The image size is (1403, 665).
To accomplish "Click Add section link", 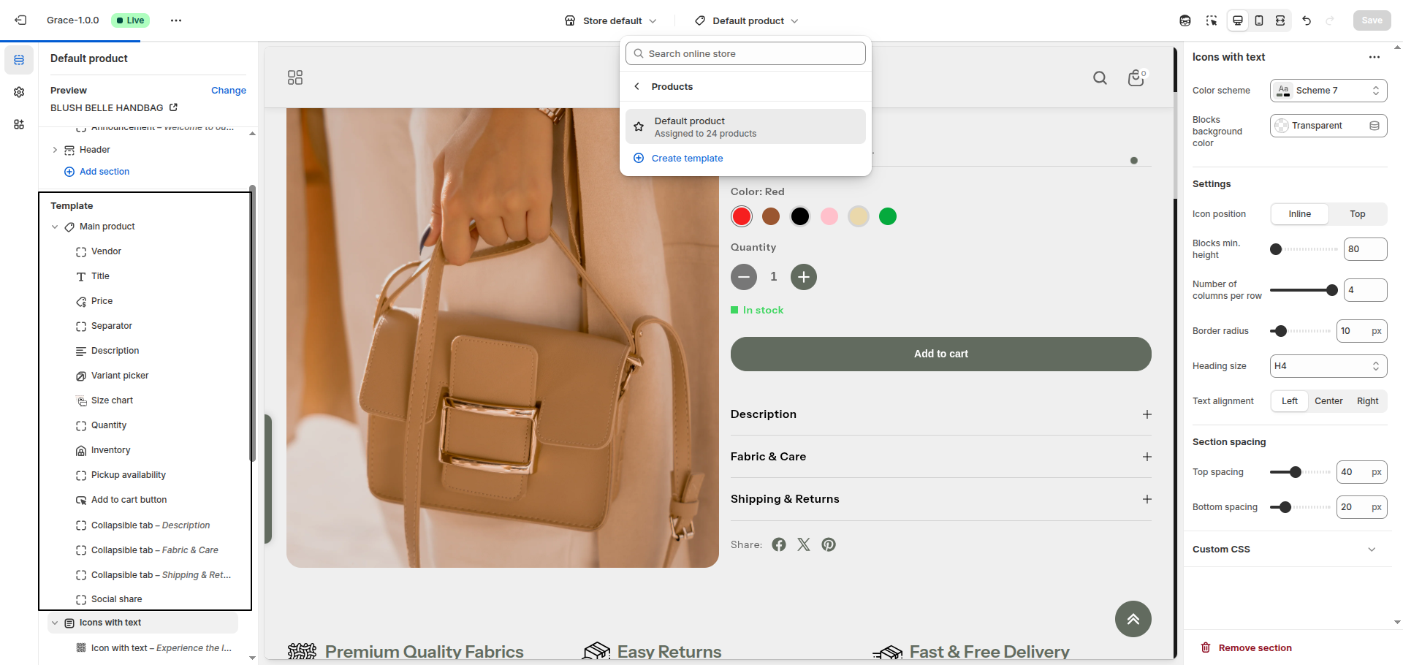I will pos(104,172).
